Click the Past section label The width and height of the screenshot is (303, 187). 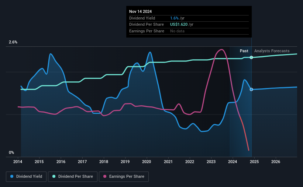tap(244, 51)
